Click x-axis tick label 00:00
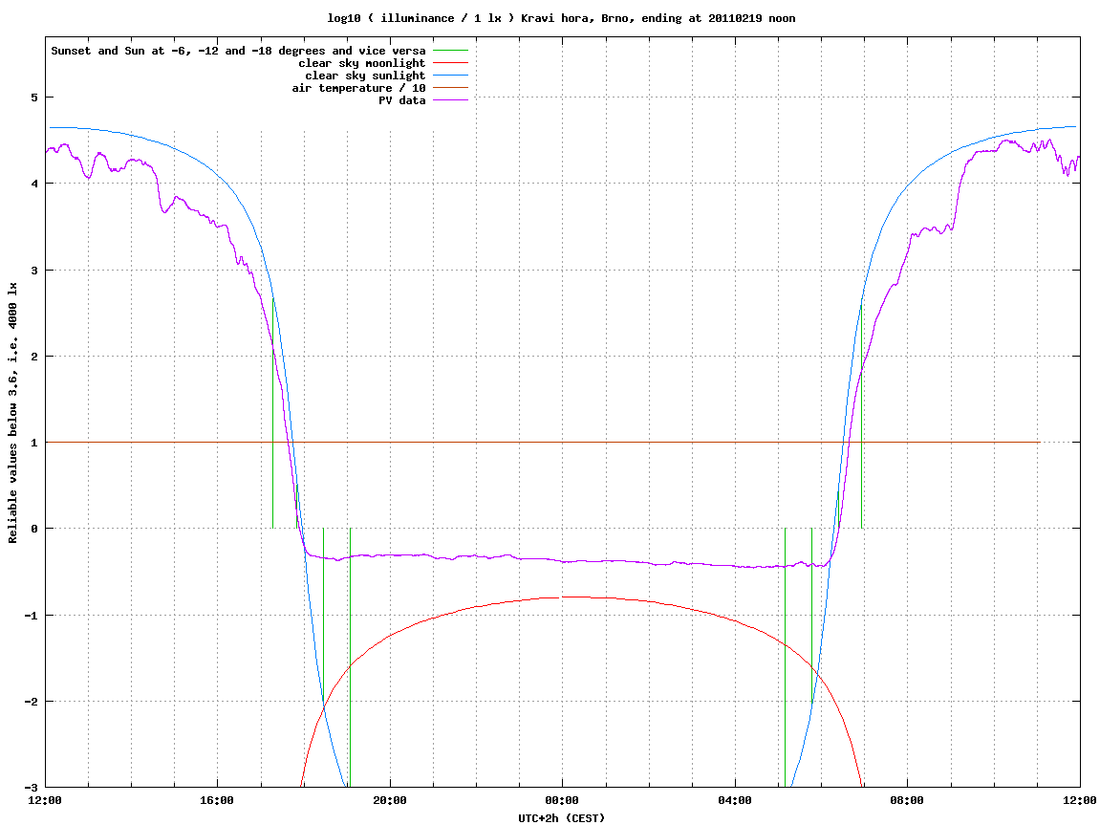The height and width of the screenshot is (825, 1100). tap(563, 800)
